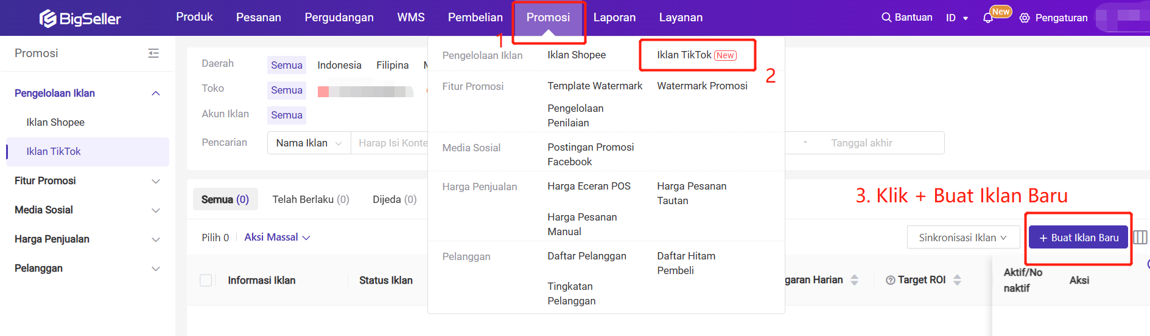Open the Layanan menu
The width and height of the screenshot is (1150, 336).
pyautogui.click(x=681, y=18)
